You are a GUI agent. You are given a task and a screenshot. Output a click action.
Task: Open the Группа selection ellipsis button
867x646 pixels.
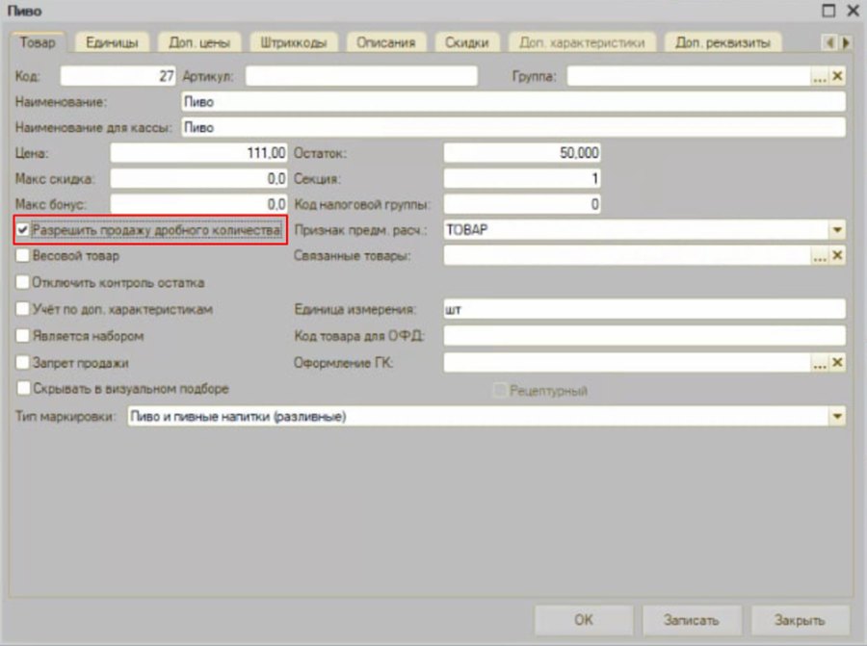820,76
